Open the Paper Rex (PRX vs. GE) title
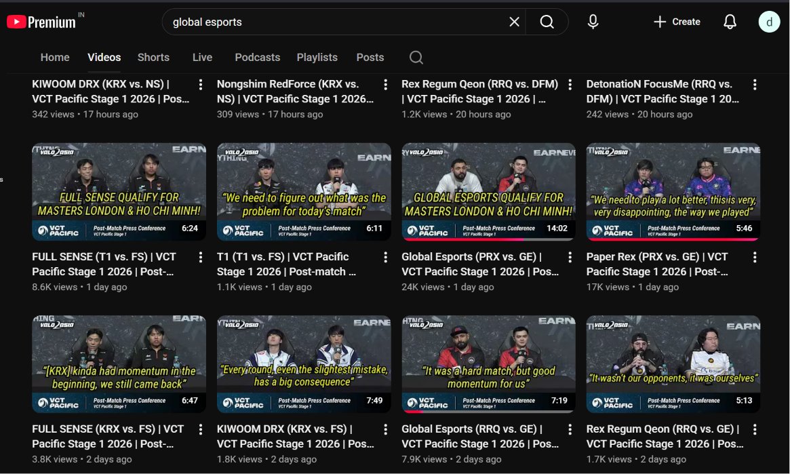Viewport: 790px width, 474px height. coord(657,264)
